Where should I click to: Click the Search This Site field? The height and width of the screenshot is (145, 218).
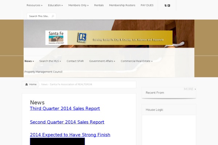tap(41, 16)
